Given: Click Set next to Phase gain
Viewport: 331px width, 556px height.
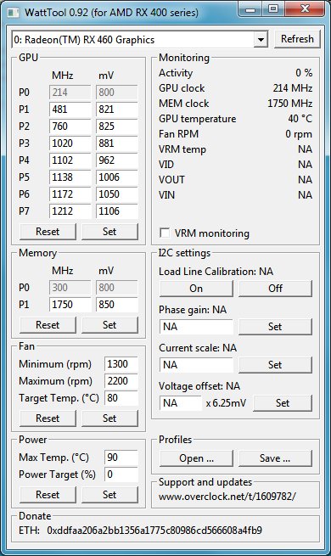Looking at the screenshot, I should (275, 327).
